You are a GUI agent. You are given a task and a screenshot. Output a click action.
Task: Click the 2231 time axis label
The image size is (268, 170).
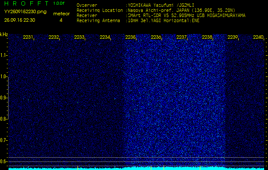point(28,37)
